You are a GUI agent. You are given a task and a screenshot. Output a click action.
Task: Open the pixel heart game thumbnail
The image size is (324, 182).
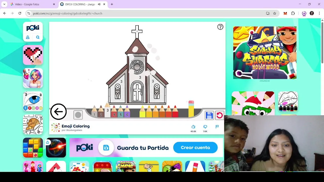tap(33, 55)
